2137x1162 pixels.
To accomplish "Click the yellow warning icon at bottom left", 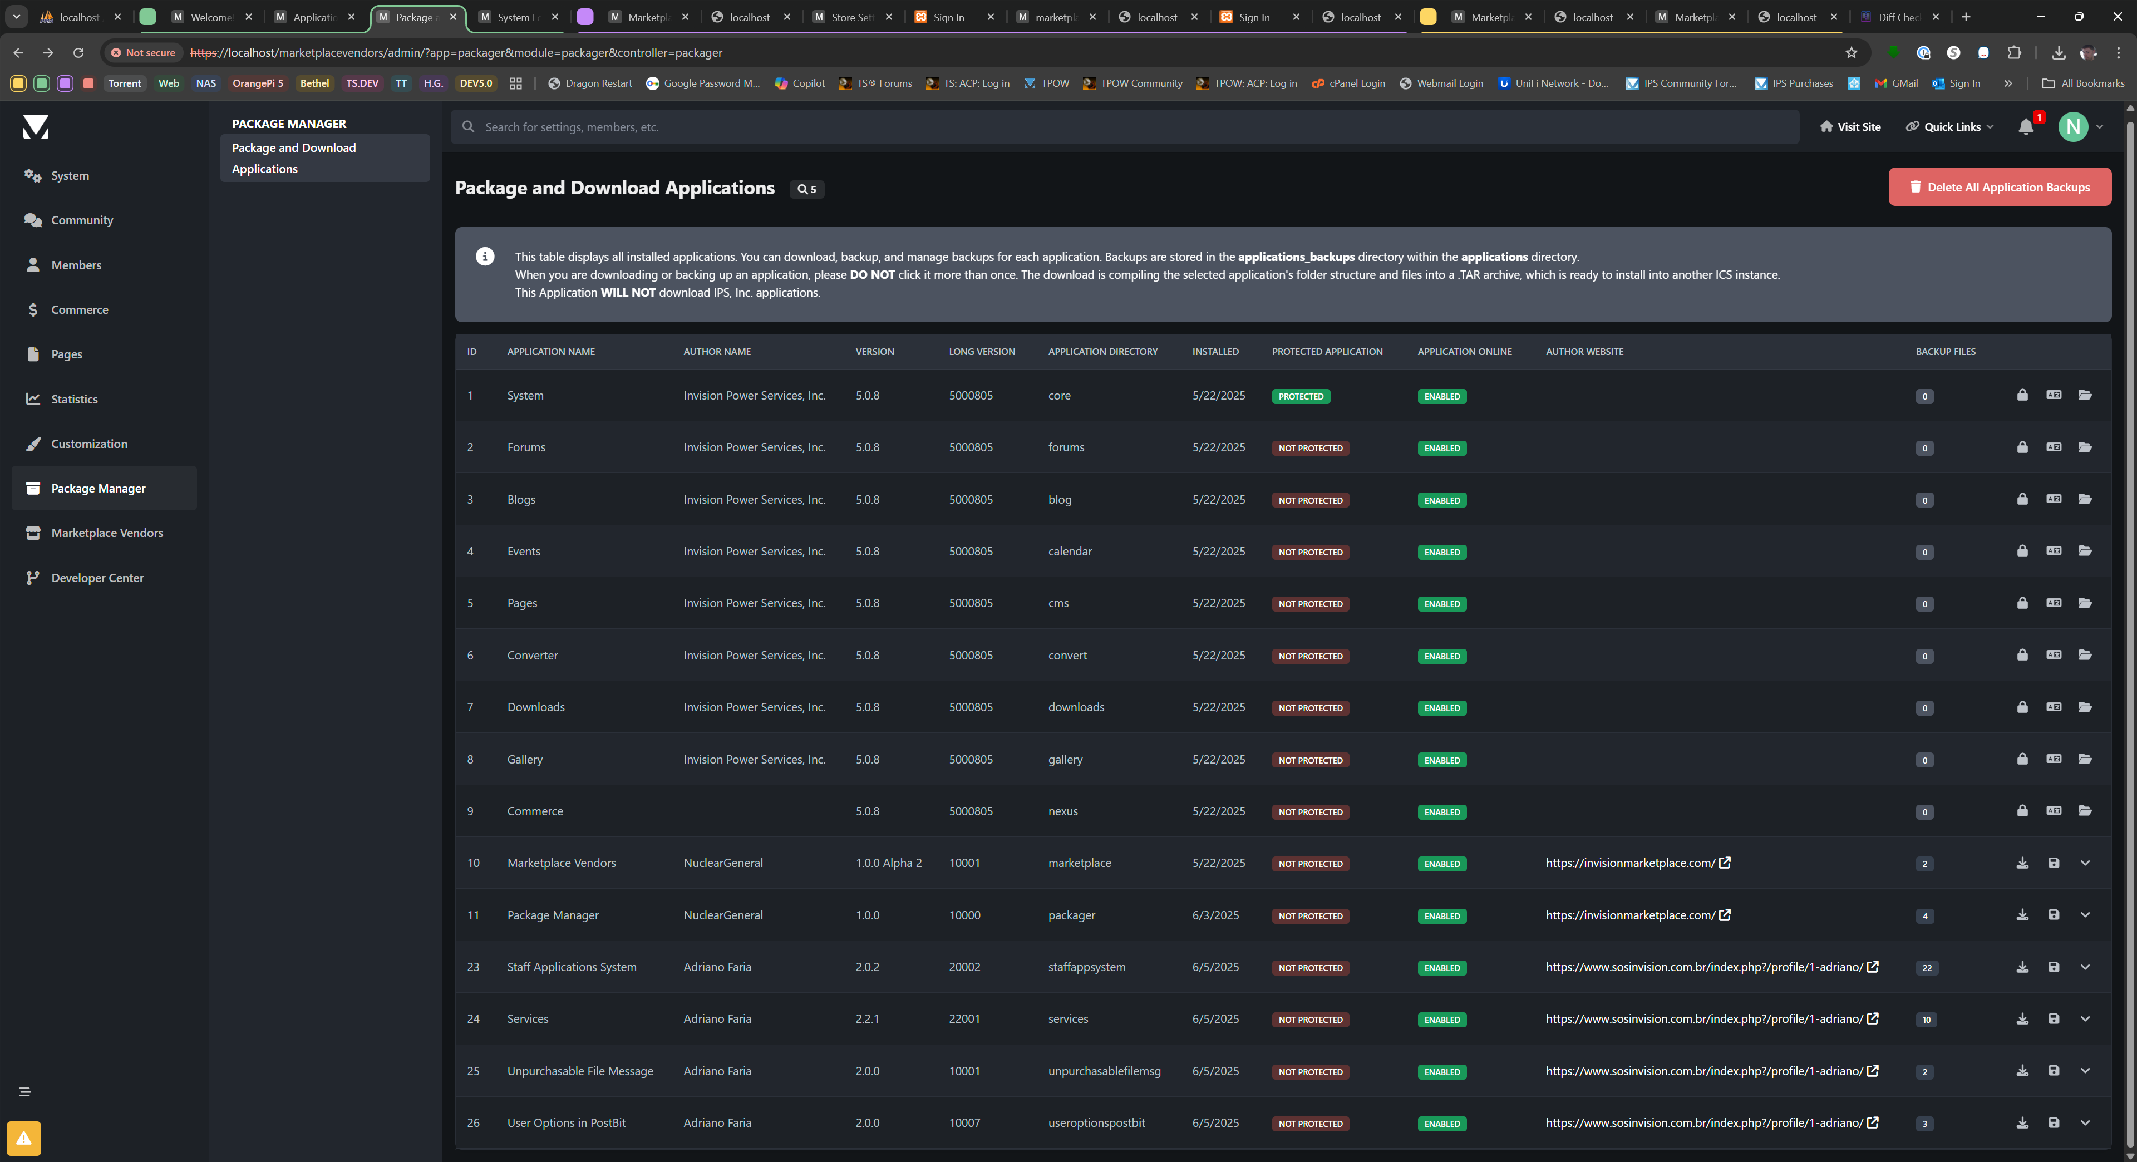I will [x=24, y=1138].
